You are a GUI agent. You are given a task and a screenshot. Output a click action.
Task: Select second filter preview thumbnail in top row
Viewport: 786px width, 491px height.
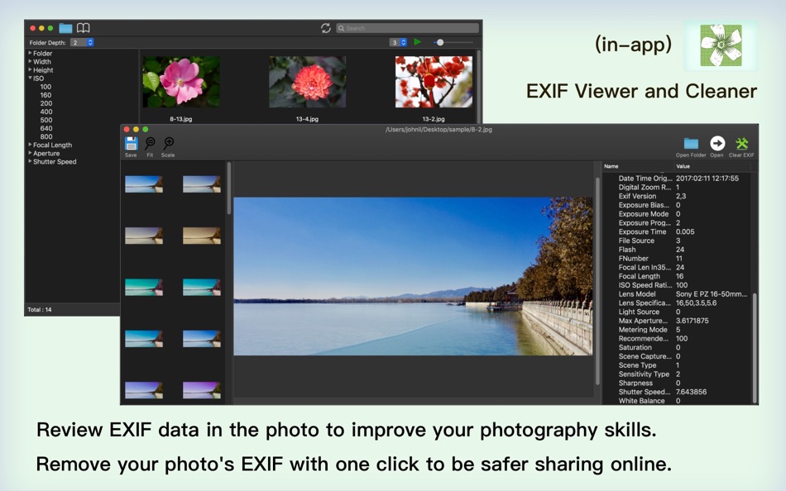click(202, 184)
